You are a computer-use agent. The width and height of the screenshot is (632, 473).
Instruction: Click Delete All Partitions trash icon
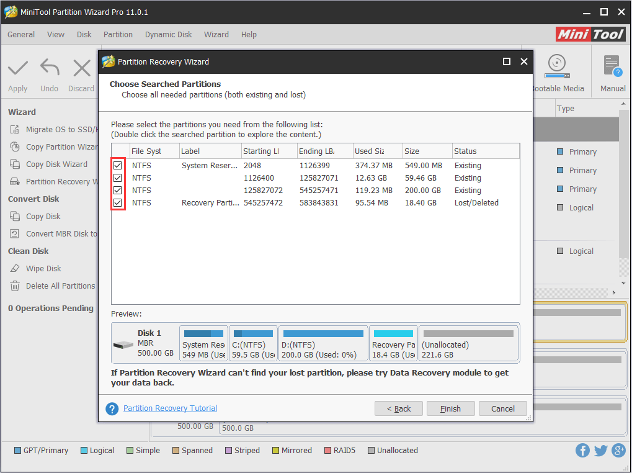(15, 286)
